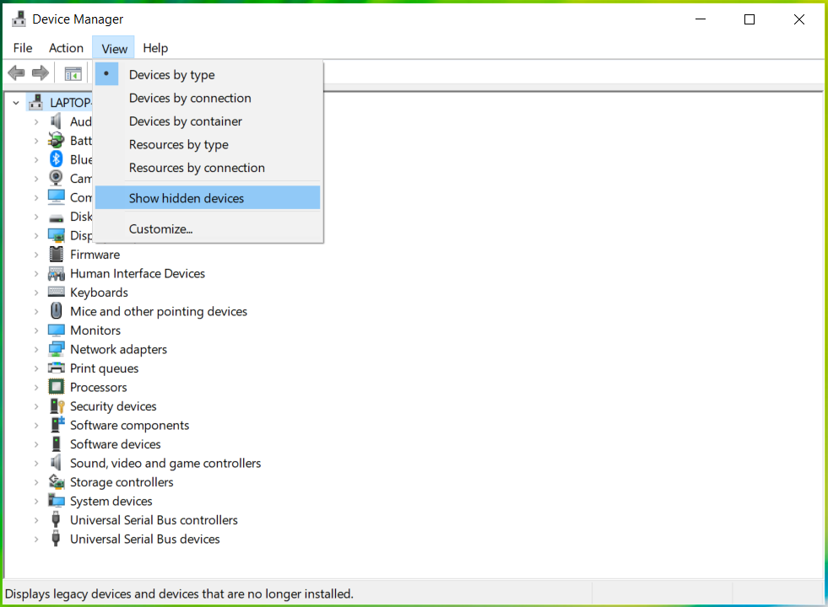
Task: Maximize the Device Manager window
Action: 750,19
